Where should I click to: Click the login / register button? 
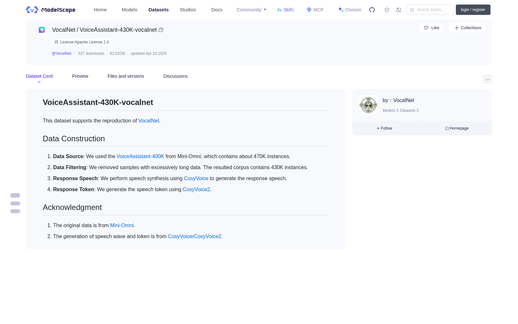click(x=473, y=10)
